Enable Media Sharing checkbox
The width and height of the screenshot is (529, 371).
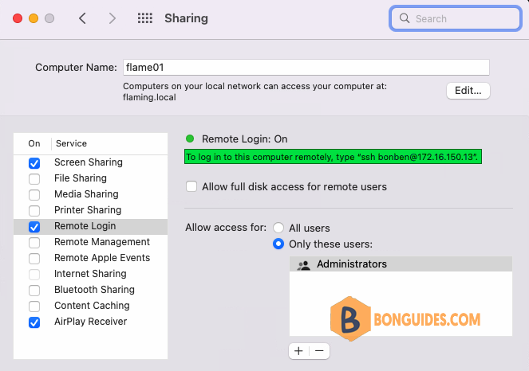click(34, 194)
